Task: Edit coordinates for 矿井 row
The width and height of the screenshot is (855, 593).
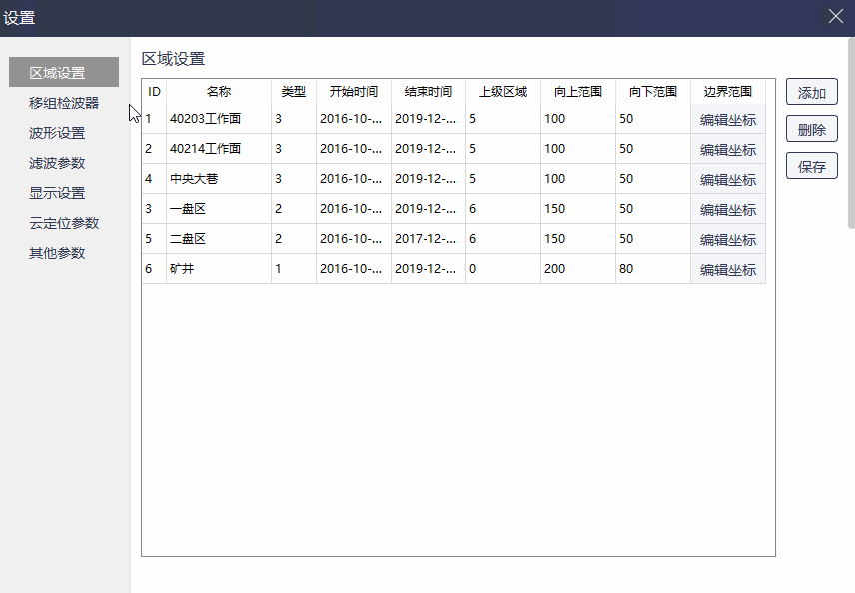Action: click(x=727, y=269)
